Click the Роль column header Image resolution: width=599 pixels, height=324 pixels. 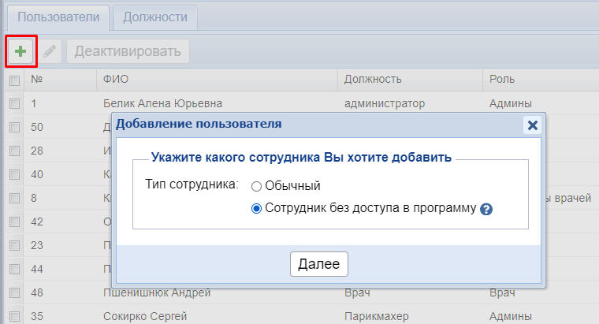tap(502, 79)
